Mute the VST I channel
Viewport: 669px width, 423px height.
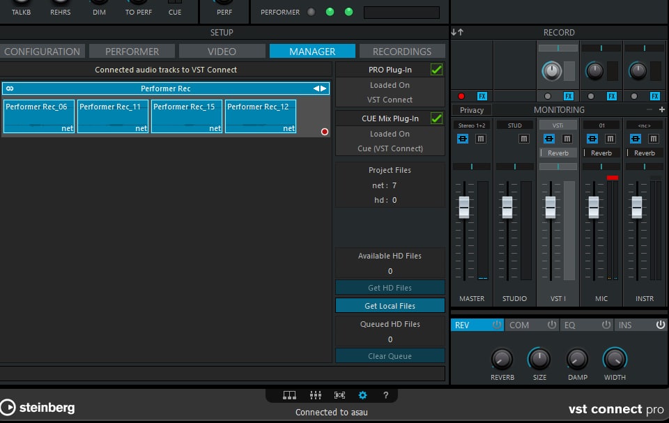(x=567, y=139)
